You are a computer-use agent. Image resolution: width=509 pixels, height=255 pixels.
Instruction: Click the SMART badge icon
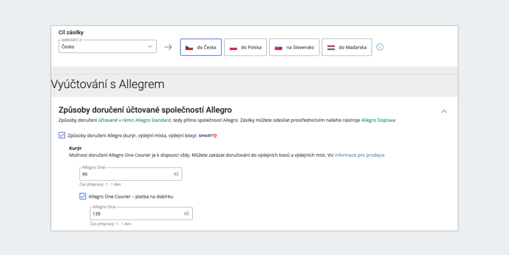[x=208, y=136]
